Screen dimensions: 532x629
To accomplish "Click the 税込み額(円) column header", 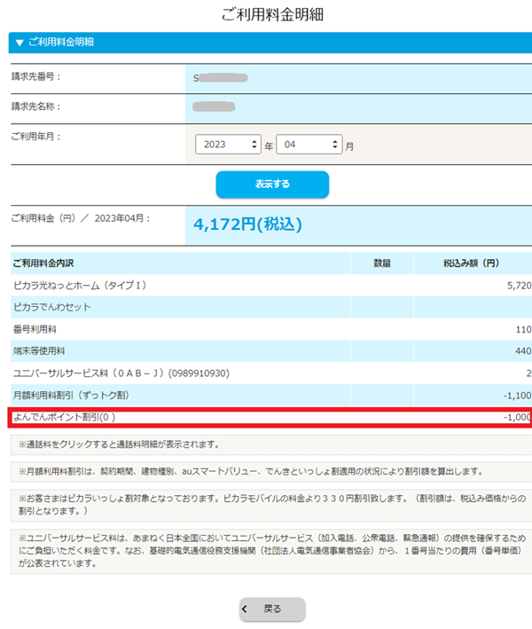I will (x=473, y=263).
